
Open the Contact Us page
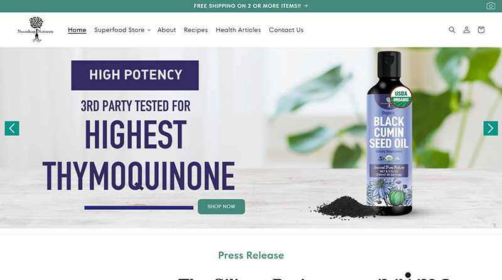tap(286, 29)
